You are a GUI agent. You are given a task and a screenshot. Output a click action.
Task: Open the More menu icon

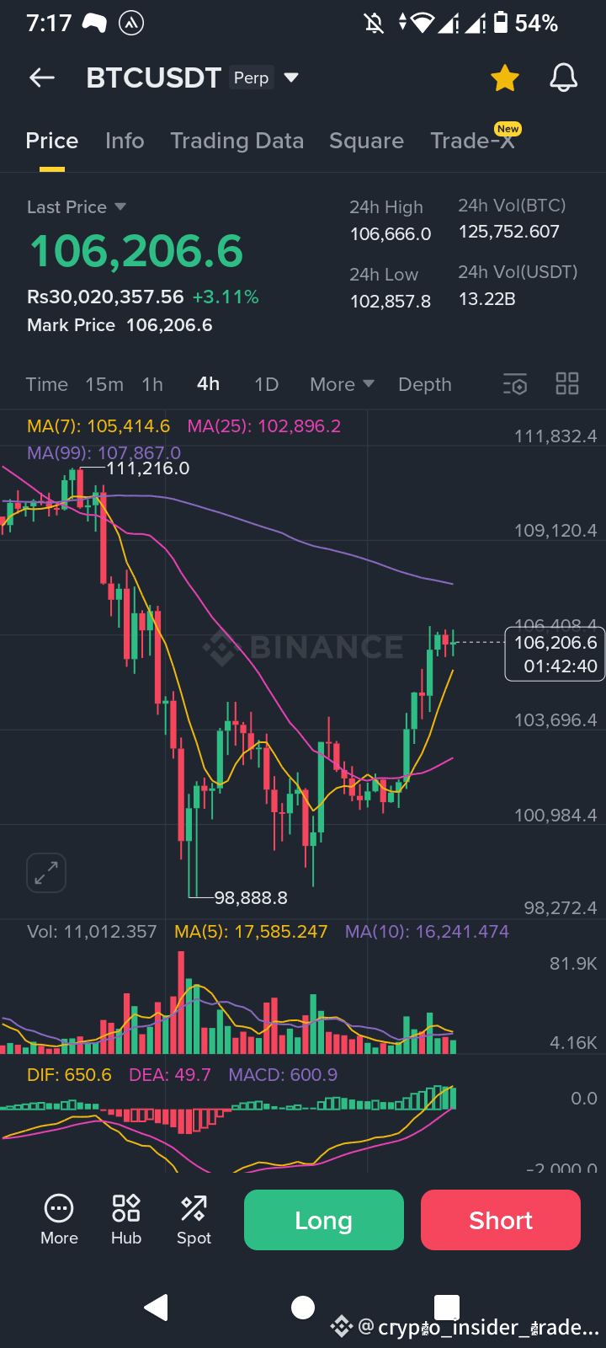tap(59, 1219)
